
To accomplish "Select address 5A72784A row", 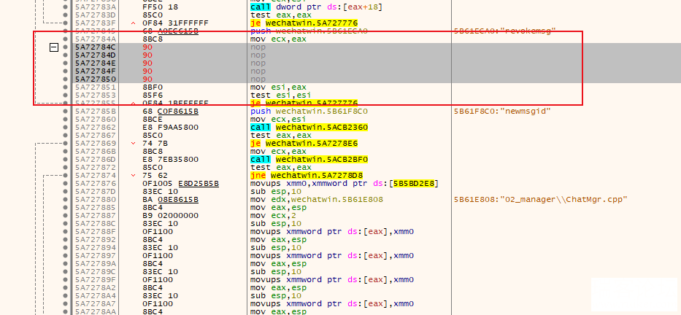I will tap(95, 39).
